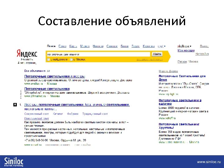Open the Фабрики sitelink

coord(72,114)
